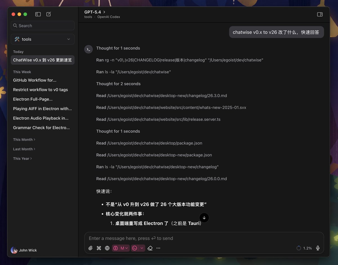Click the paperclip attachment icon

coord(90,248)
